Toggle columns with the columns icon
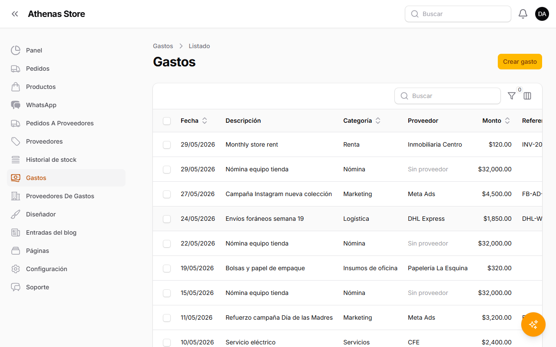Screen dimensions: 556x347 527,96
